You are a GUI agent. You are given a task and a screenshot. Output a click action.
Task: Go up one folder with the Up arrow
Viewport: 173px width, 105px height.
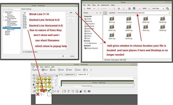coord(114,9)
